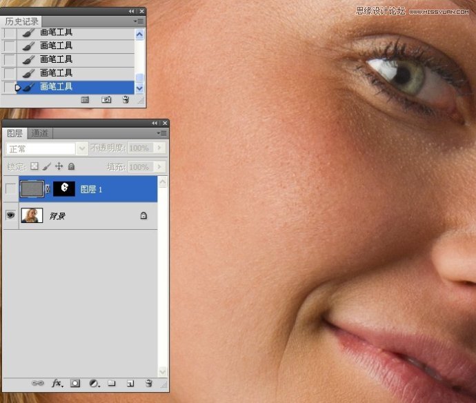Create new adjustment layer via half-circle icon
The height and width of the screenshot is (403, 476).
coord(94,383)
